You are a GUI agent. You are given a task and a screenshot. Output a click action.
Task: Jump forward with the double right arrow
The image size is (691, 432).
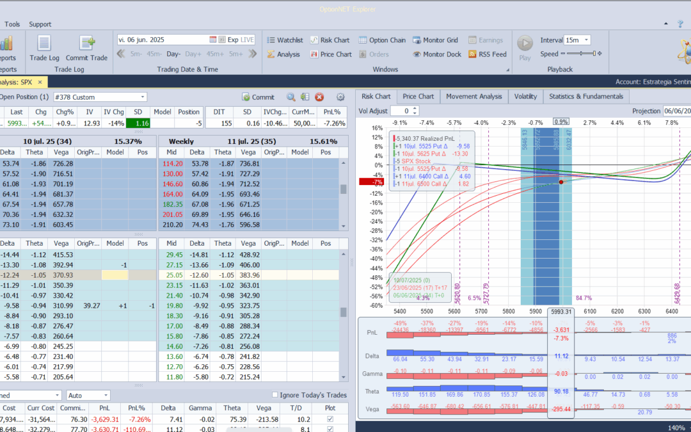click(x=253, y=54)
